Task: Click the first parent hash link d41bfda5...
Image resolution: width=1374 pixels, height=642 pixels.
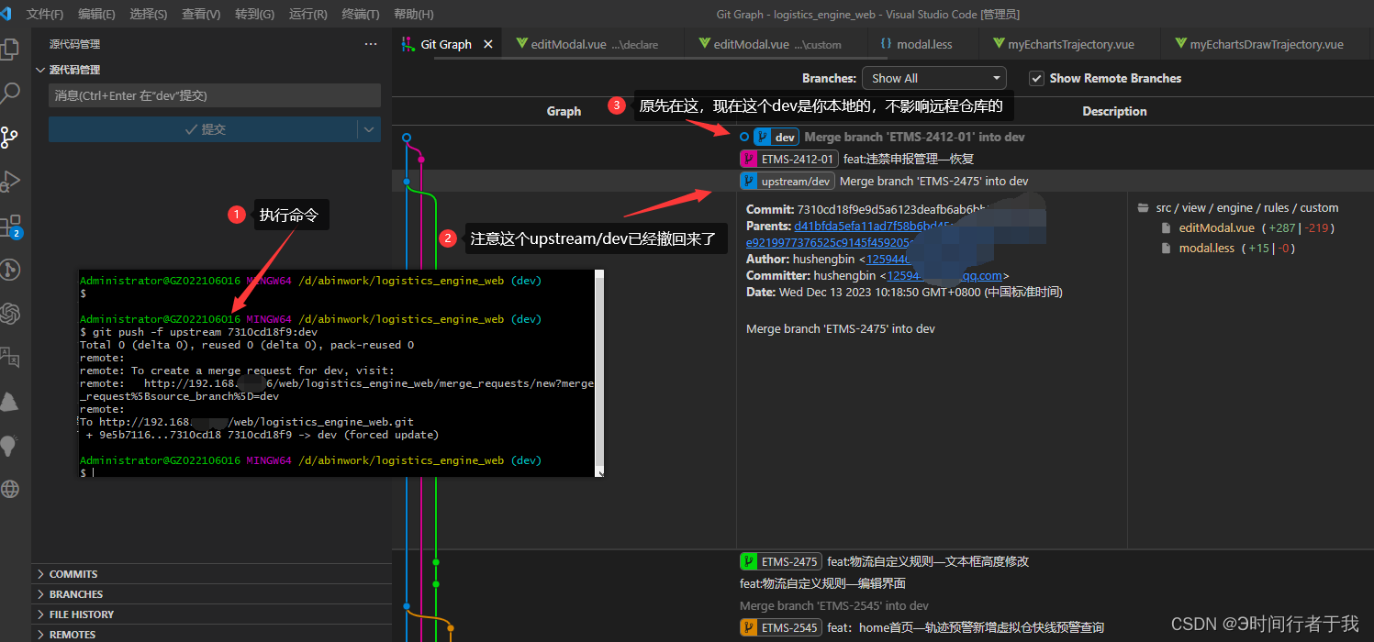Action: 875,226
